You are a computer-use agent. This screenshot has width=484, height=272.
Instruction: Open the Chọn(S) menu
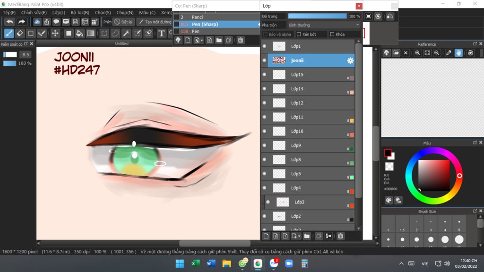click(103, 13)
